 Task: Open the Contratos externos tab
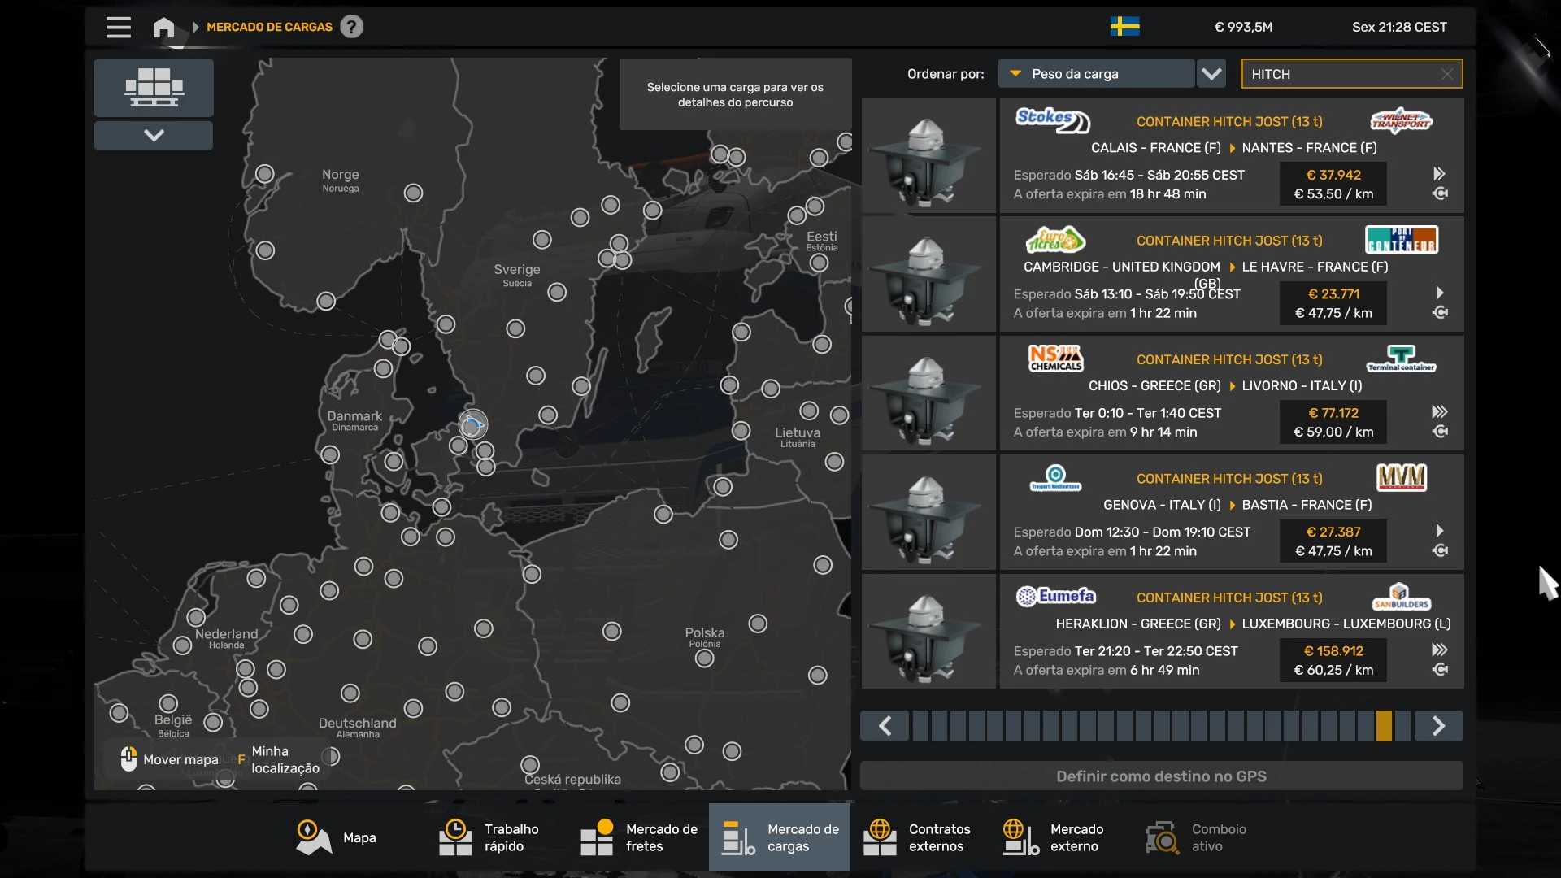coord(916,837)
